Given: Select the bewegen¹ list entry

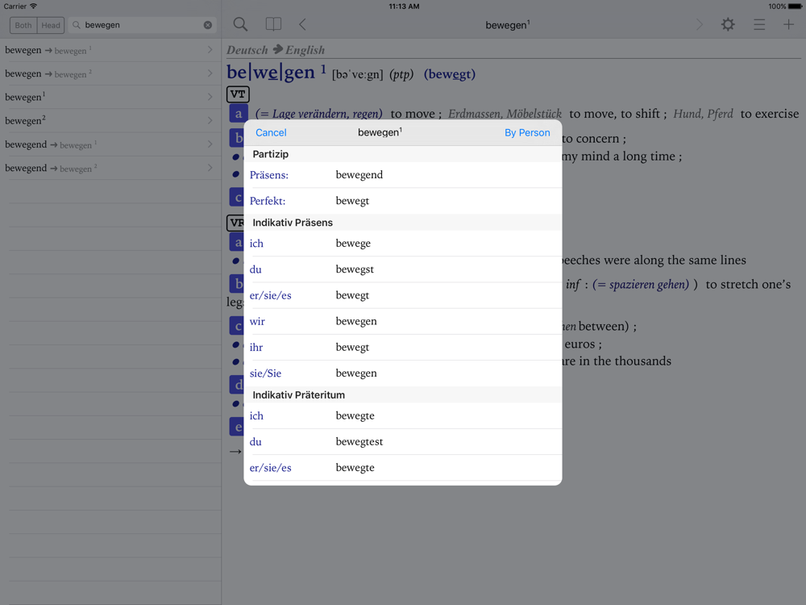Looking at the screenshot, I should [x=110, y=97].
